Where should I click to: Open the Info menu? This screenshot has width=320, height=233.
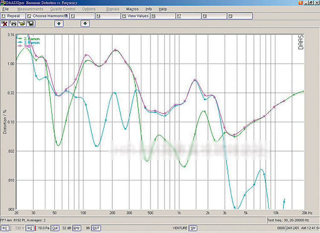pyautogui.click(x=148, y=9)
